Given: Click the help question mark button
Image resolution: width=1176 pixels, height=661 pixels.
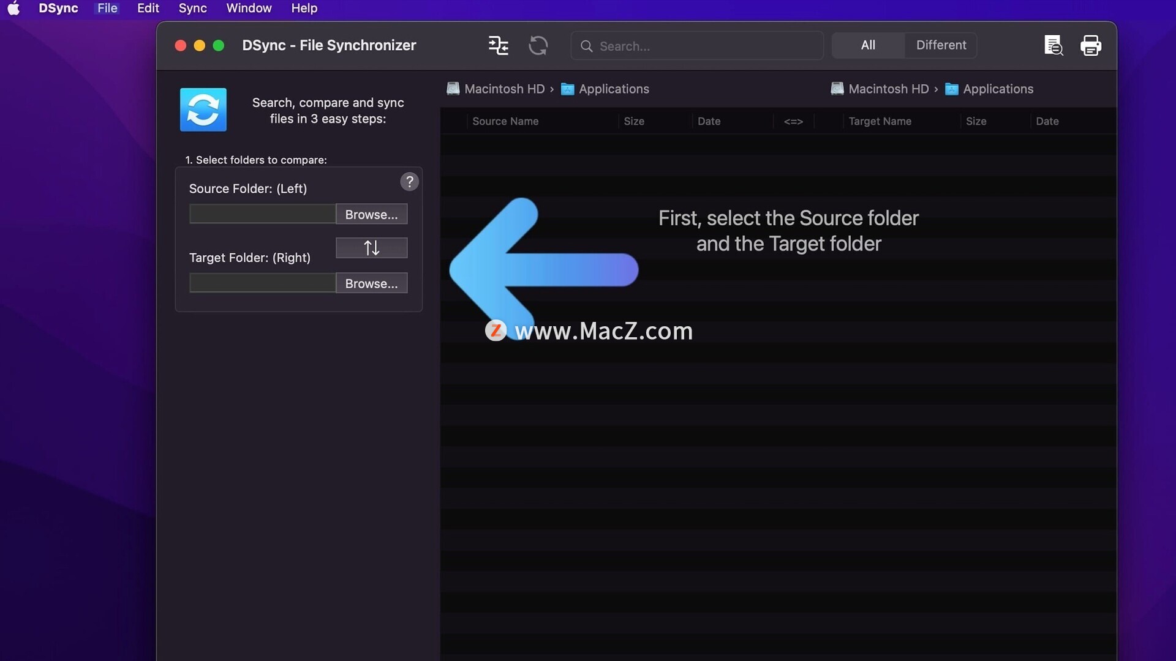Looking at the screenshot, I should tap(409, 181).
